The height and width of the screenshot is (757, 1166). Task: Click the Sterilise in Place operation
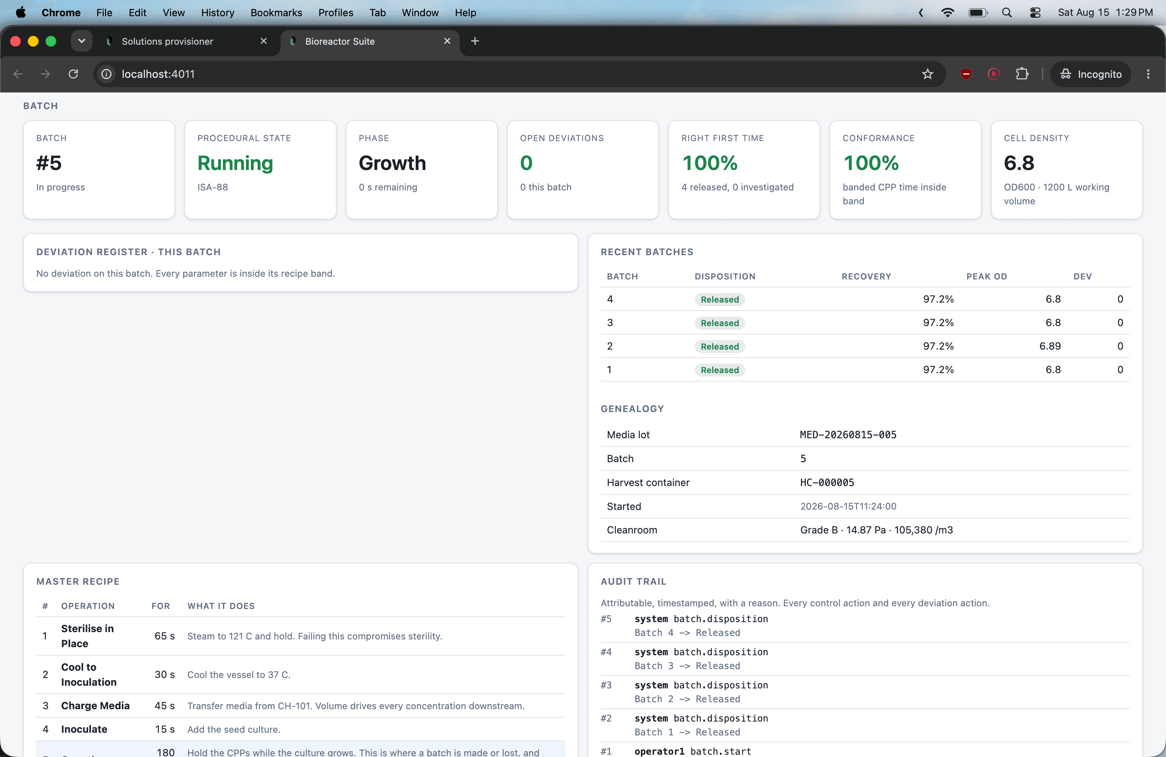(87, 636)
